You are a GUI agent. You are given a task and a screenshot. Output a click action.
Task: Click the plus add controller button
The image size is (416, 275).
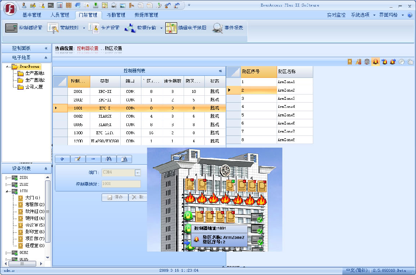click(x=62, y=159)
